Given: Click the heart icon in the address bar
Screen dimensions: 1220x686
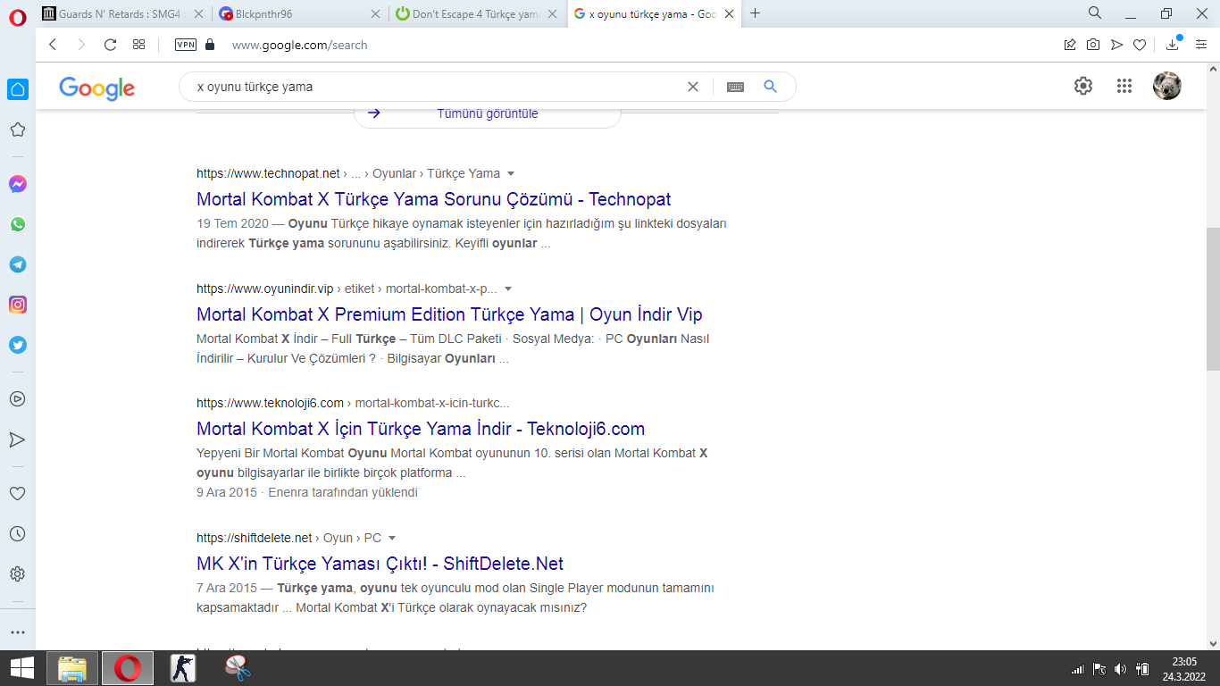Looking at the screenshot, I should click(x=1140, y=45).
